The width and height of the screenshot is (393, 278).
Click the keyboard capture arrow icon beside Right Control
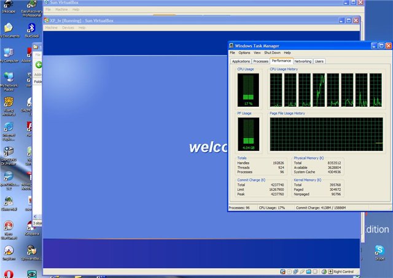pos(330,272)
